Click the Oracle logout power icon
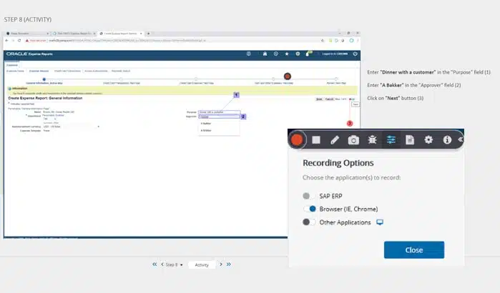The height and width of the screenshot is (293, 500). [355, 54]
